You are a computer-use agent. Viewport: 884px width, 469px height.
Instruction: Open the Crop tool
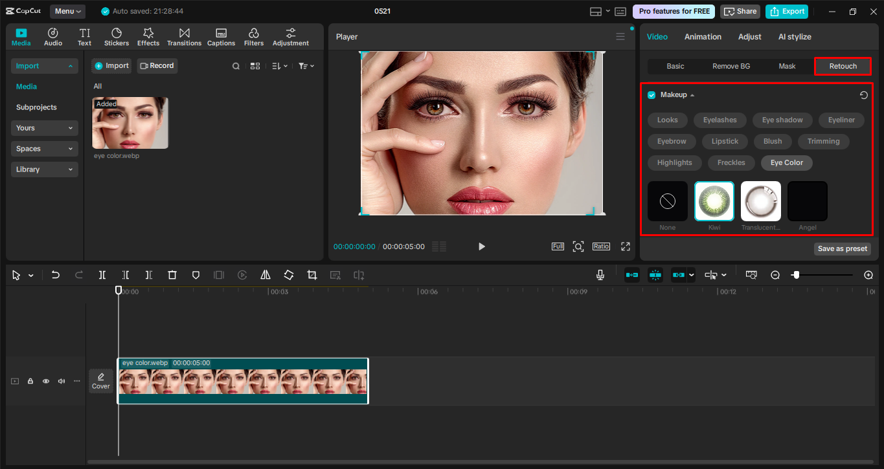pyautogui.click(x=312, y=274)
